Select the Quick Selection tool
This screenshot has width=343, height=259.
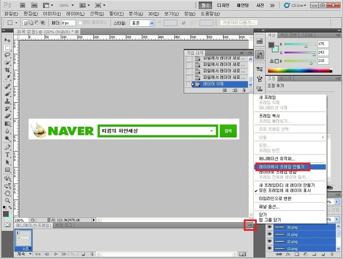tap(7, 62)
